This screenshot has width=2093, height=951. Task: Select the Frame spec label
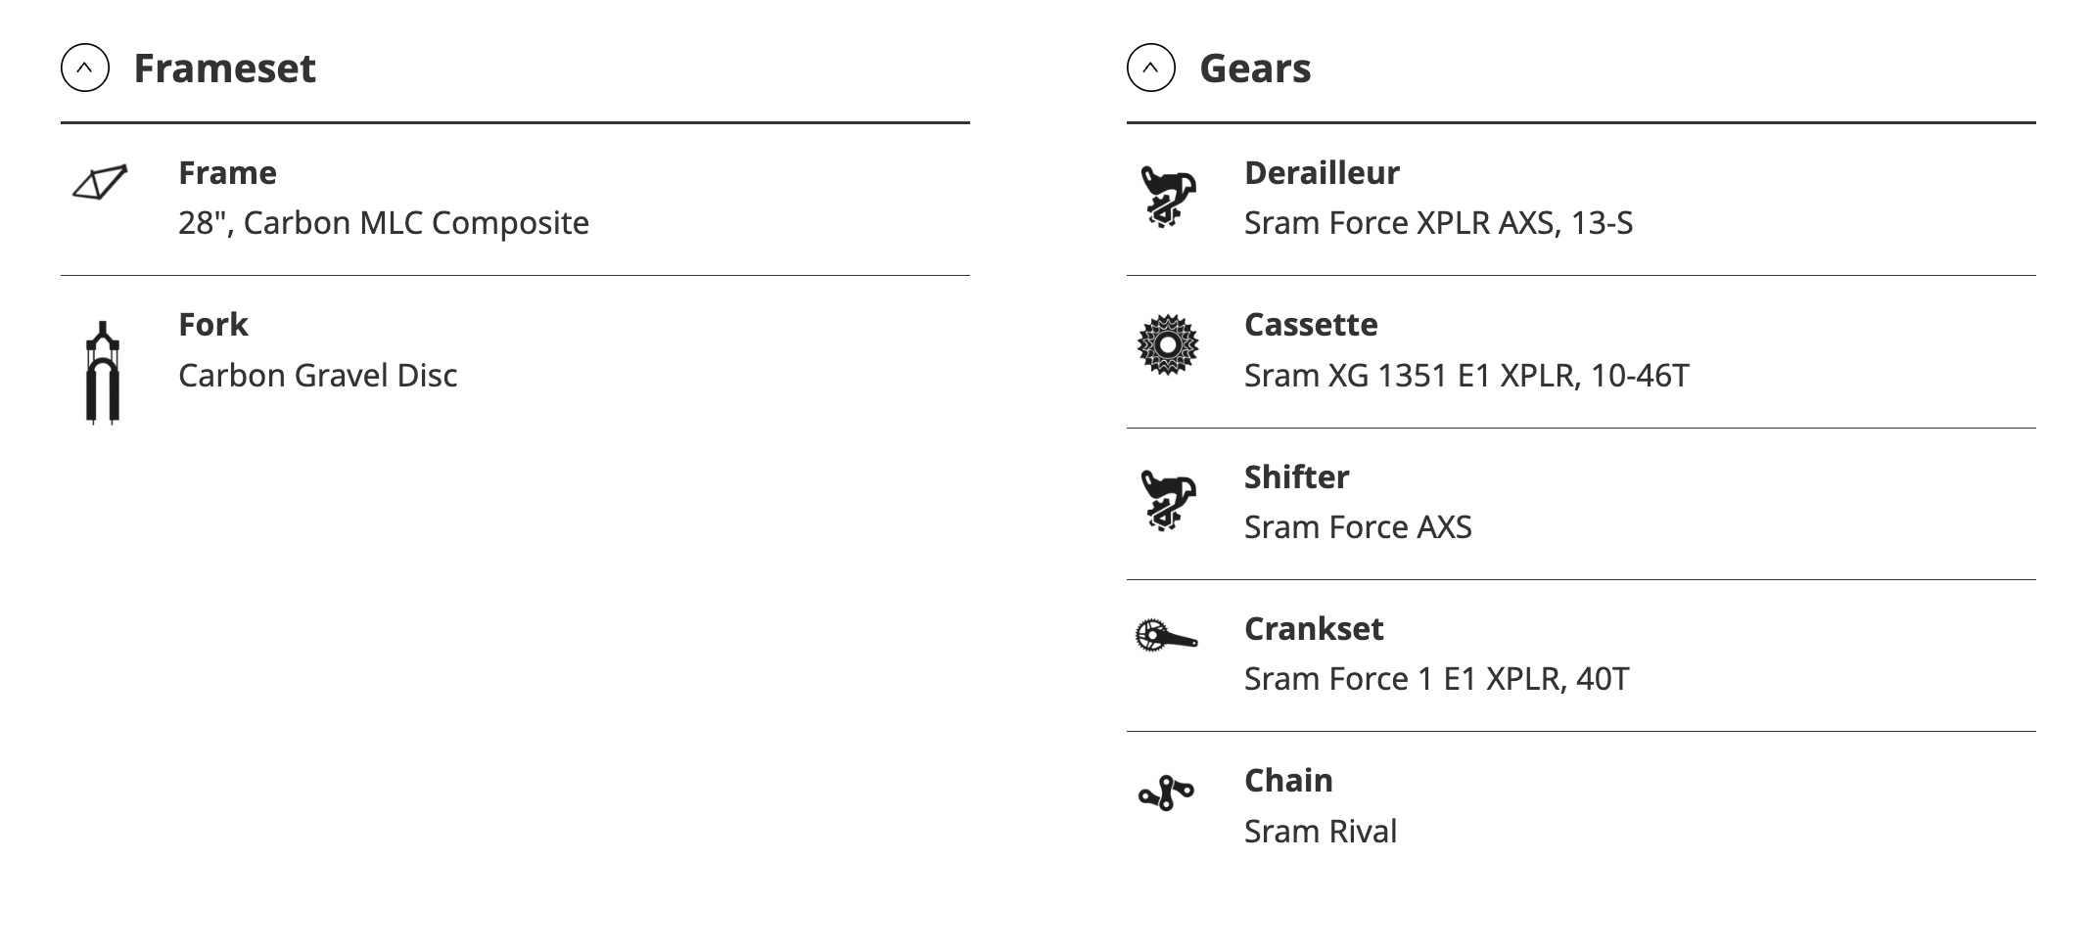tap(227, 173)
